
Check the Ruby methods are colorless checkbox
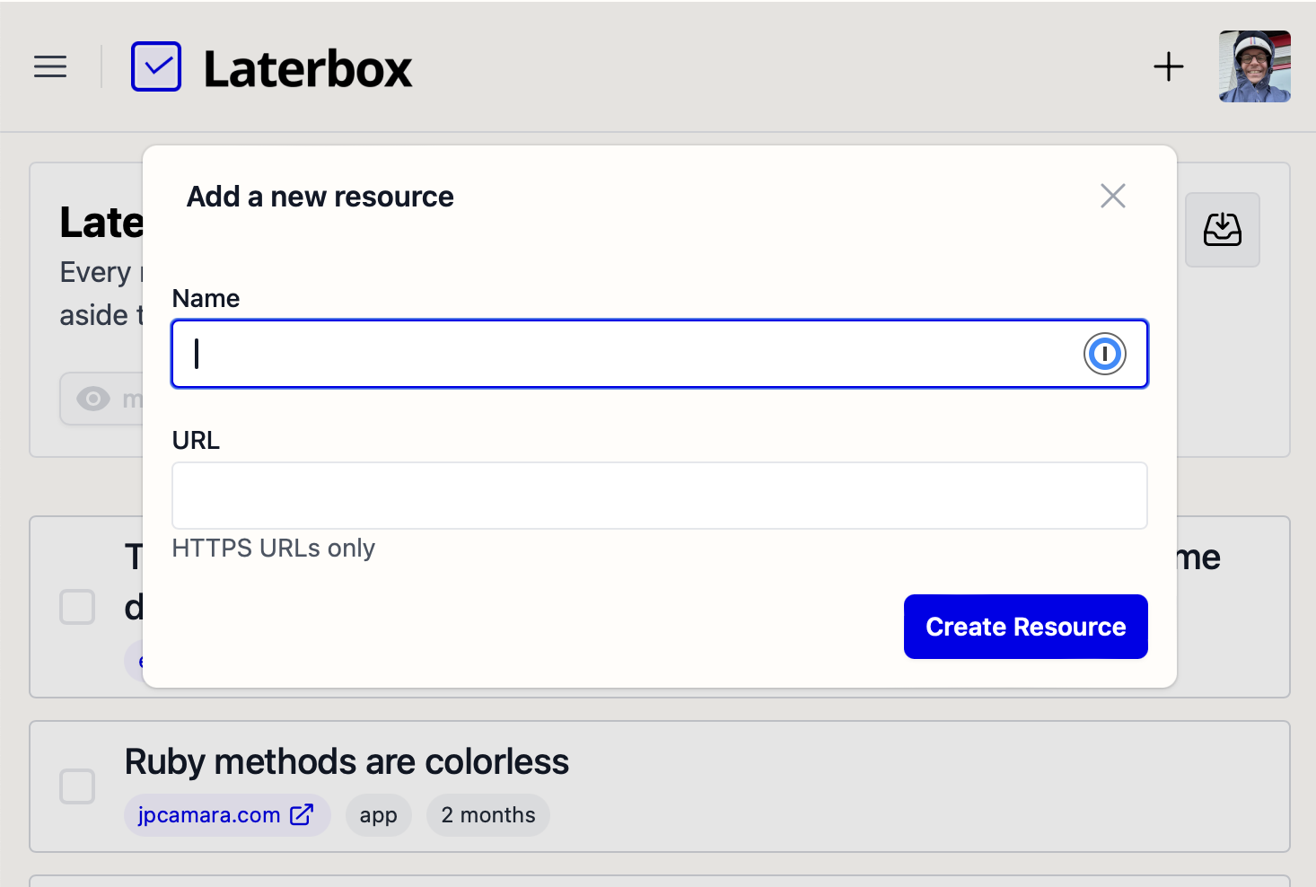click(77, 786)
